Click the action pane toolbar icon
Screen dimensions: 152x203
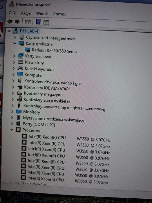click(x=46, y=22)
